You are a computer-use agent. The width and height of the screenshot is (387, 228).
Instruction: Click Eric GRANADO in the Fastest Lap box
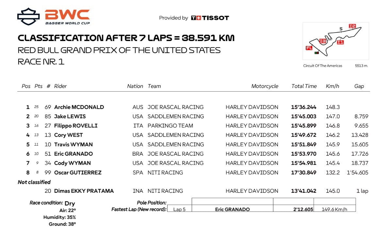(x=232, y=209)
